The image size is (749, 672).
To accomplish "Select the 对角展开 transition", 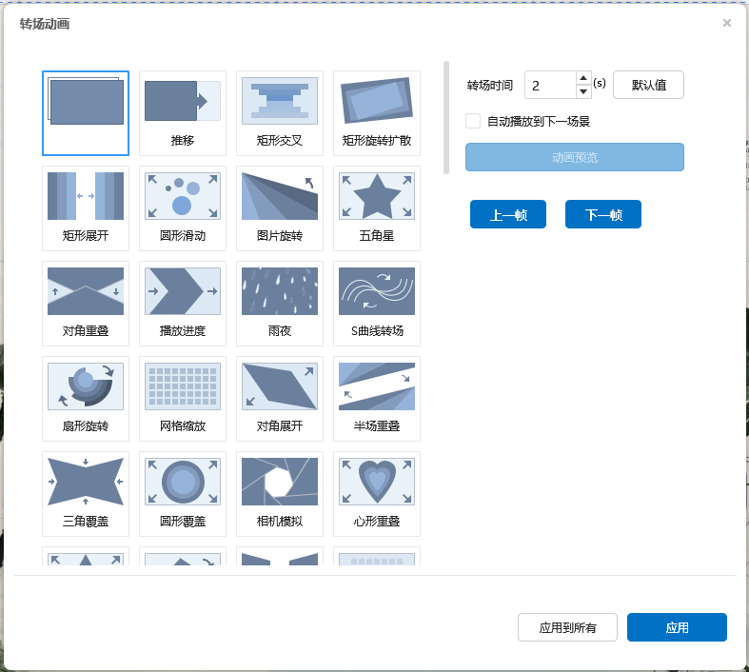I will [280, 398].
